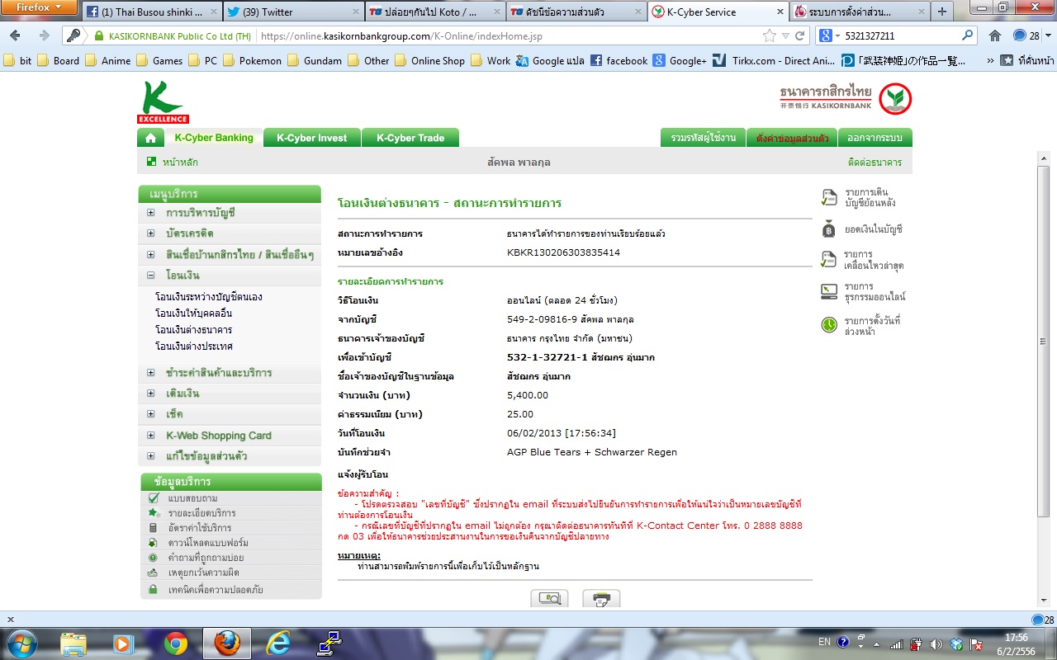Open Internet Explorer from the taskbar
Screen dimensions: 1057x660
[277, 643]
